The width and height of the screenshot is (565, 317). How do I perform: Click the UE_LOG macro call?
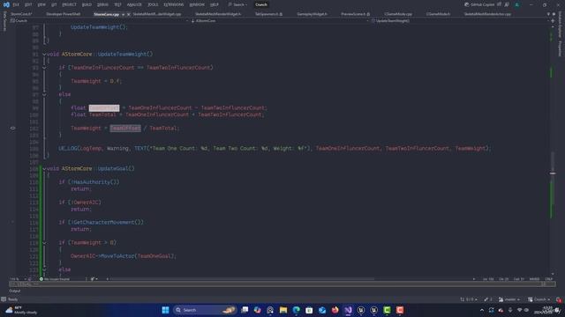click(68, 148)
